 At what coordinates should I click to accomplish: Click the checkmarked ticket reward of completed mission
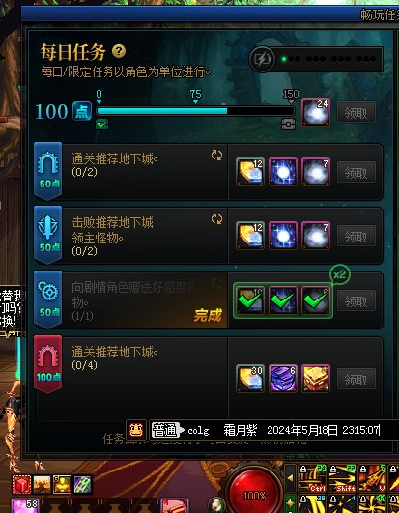tap(250, 300)
